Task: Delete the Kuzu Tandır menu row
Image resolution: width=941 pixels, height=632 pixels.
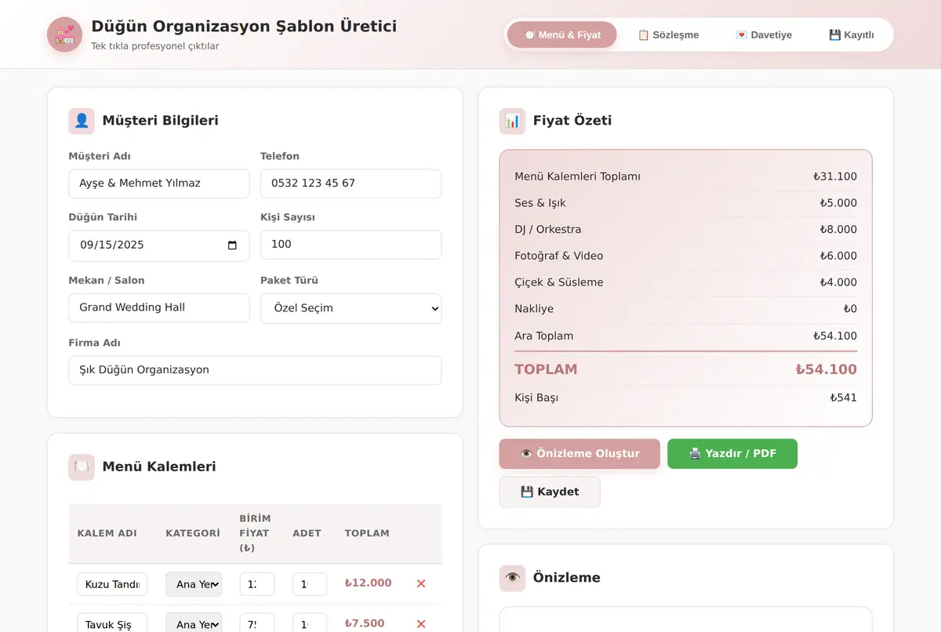Action: pyautogui.click(x=421, y=583)
